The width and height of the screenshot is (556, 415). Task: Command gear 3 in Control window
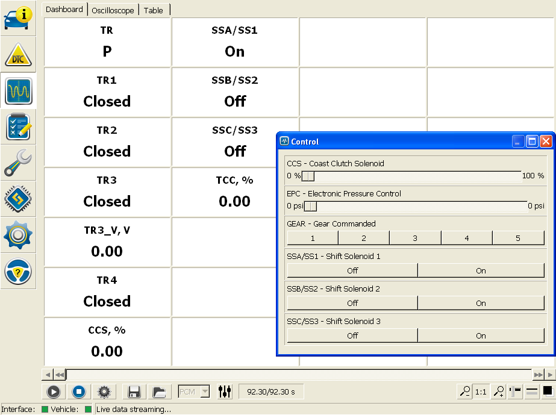(x=415, y=239)
